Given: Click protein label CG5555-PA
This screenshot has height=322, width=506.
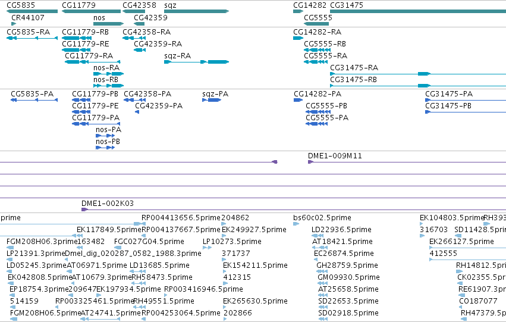Looking at the screenshot, I should click(327, 118).
